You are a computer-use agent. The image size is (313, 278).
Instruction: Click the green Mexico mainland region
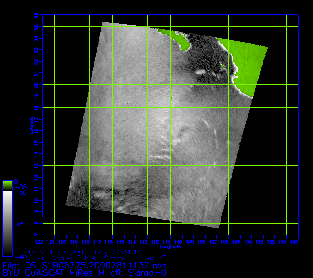point(246,67)
